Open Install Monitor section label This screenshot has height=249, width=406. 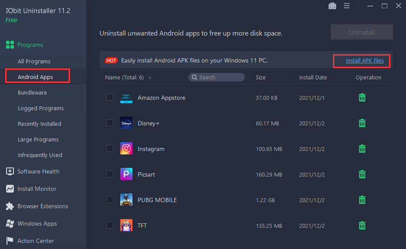(37, 189)
